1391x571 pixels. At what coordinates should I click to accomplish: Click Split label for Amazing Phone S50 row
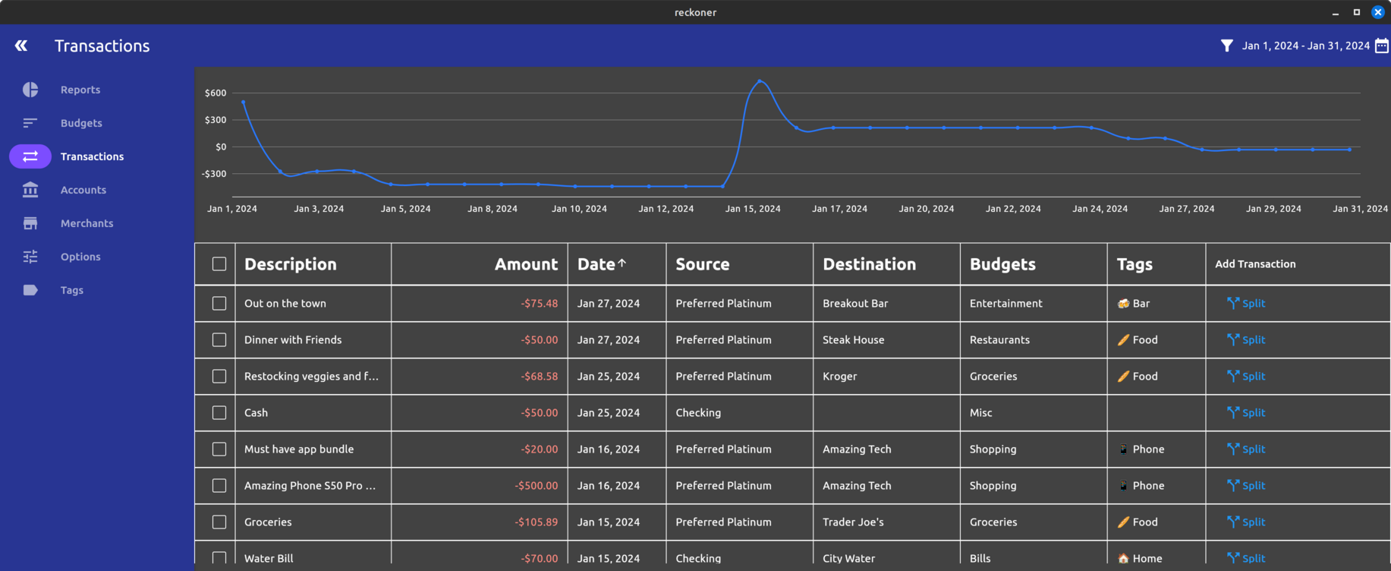click(1254, 485)
